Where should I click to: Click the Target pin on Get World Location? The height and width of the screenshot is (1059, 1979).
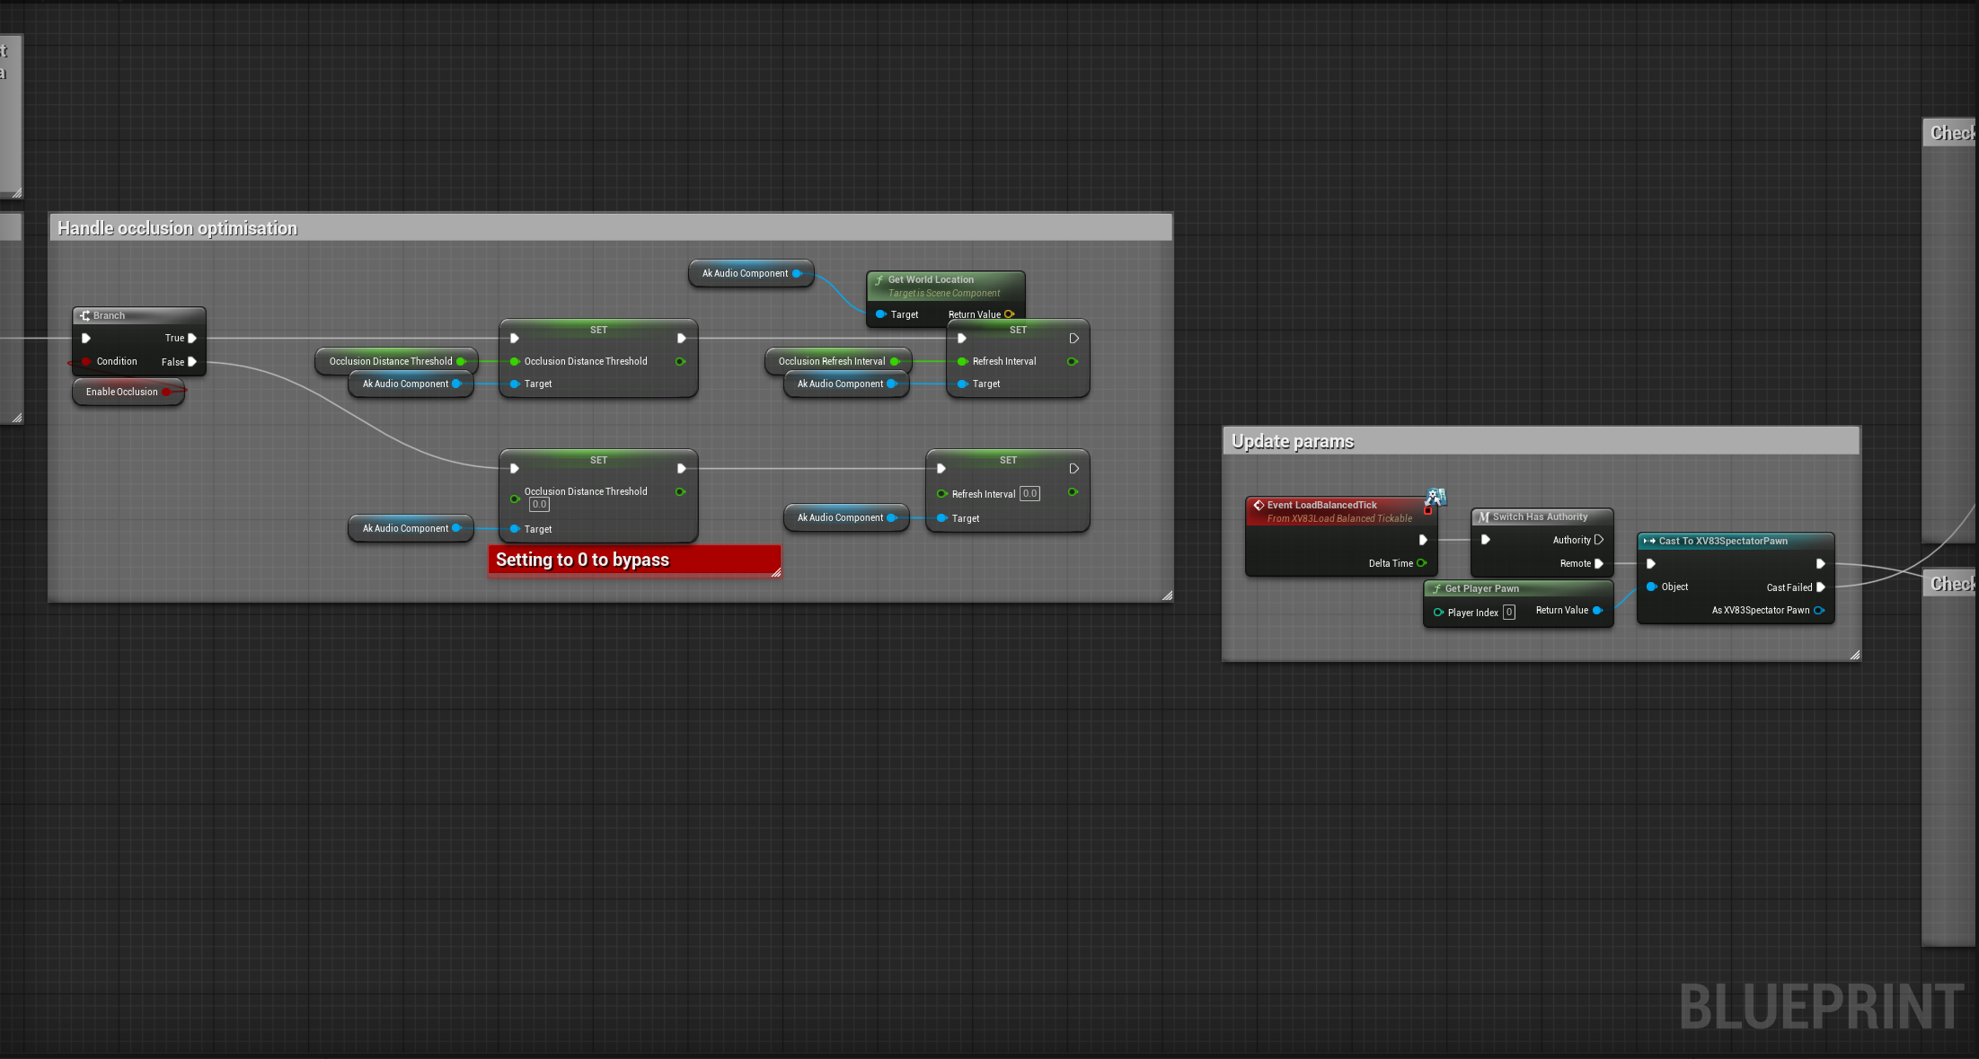[881, 314]
